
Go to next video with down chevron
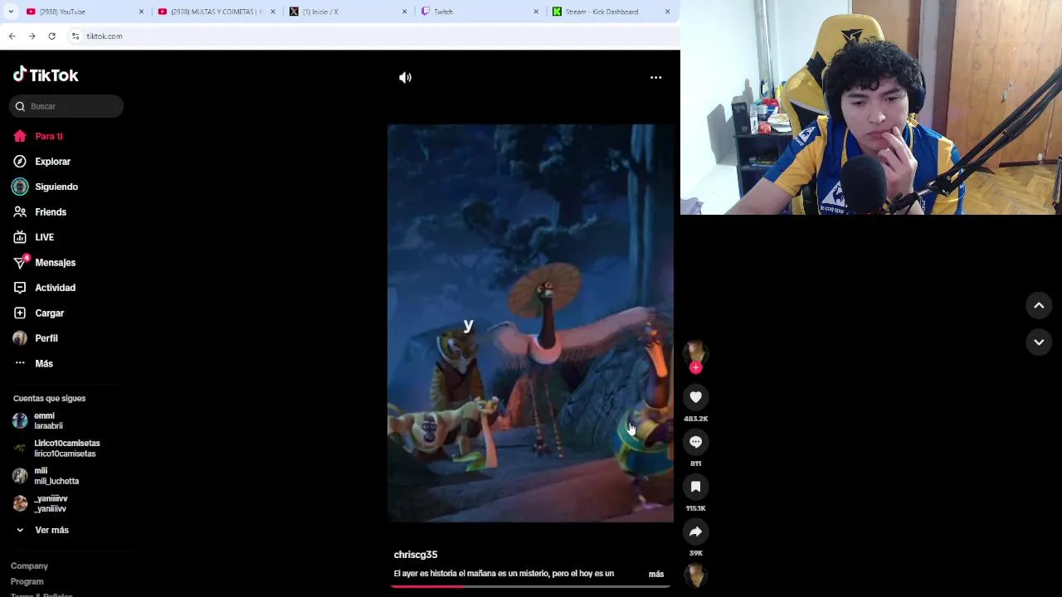coord(1039,342)
